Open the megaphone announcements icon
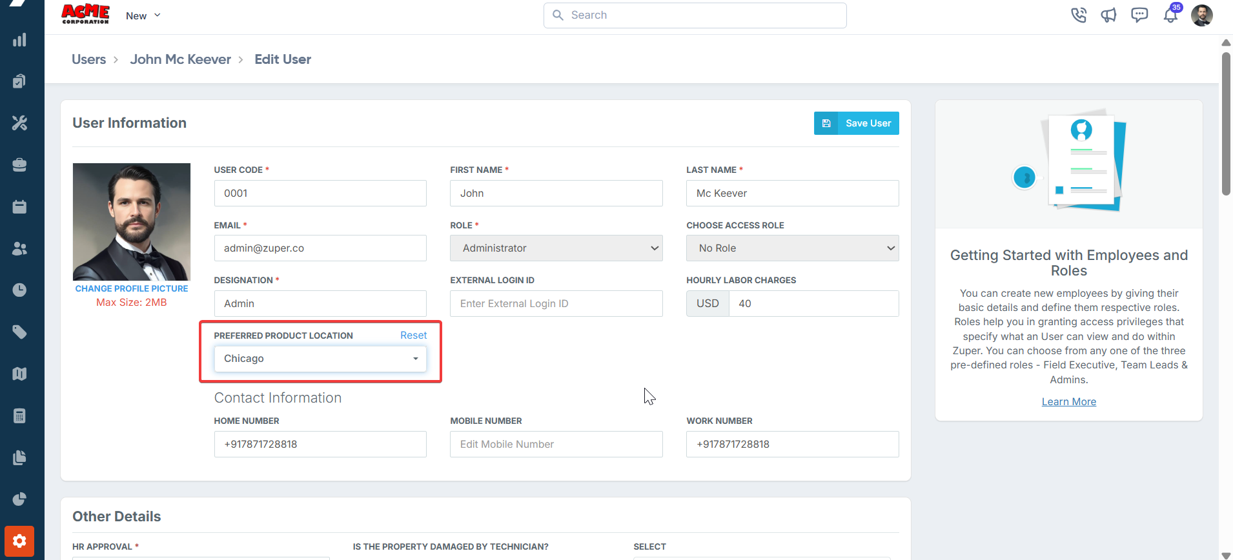Screen dimensions: 1233x560 pyautogui.click(x=1108, y=15)
